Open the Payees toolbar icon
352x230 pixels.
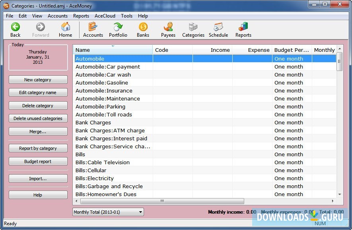coord(168,27)
